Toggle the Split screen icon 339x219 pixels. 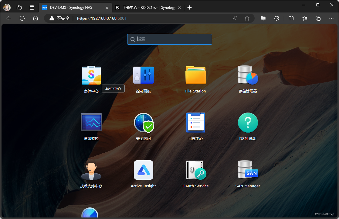click(x=291, y=18)
